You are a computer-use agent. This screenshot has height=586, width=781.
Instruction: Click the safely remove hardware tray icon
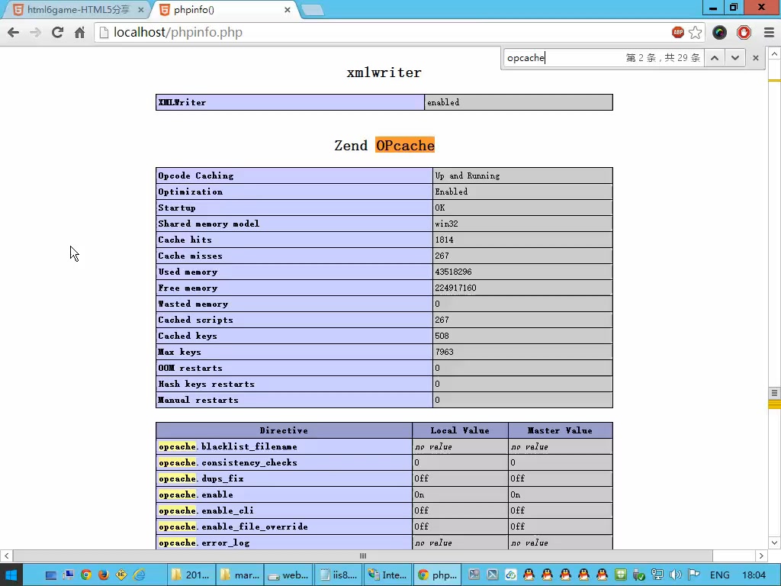639,575
